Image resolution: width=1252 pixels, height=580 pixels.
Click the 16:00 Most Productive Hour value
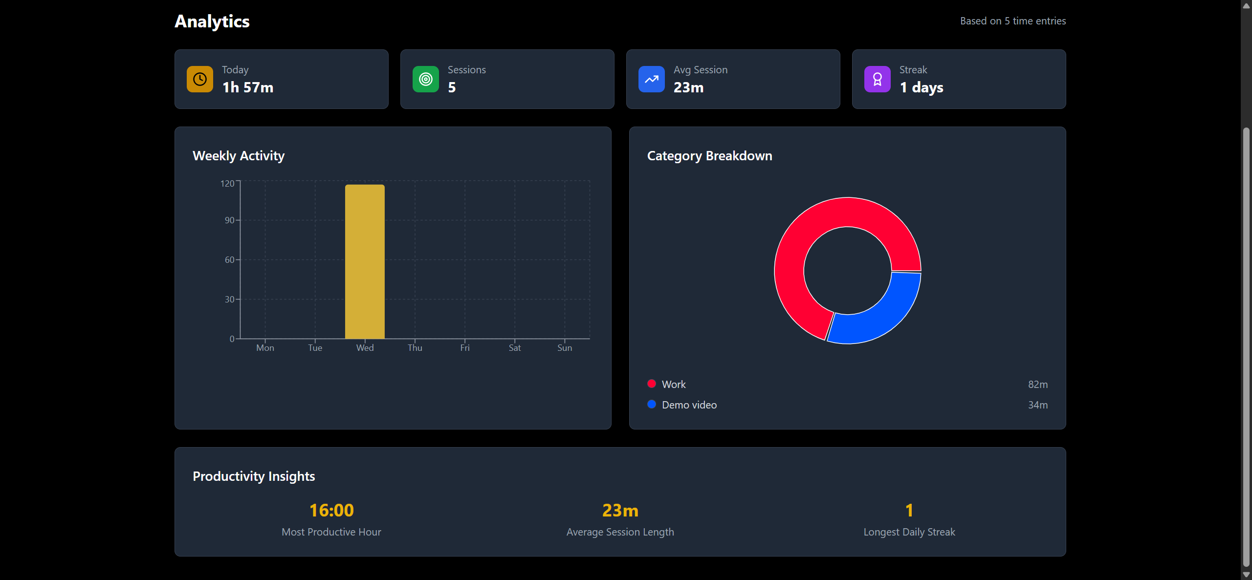coord(331,510)
